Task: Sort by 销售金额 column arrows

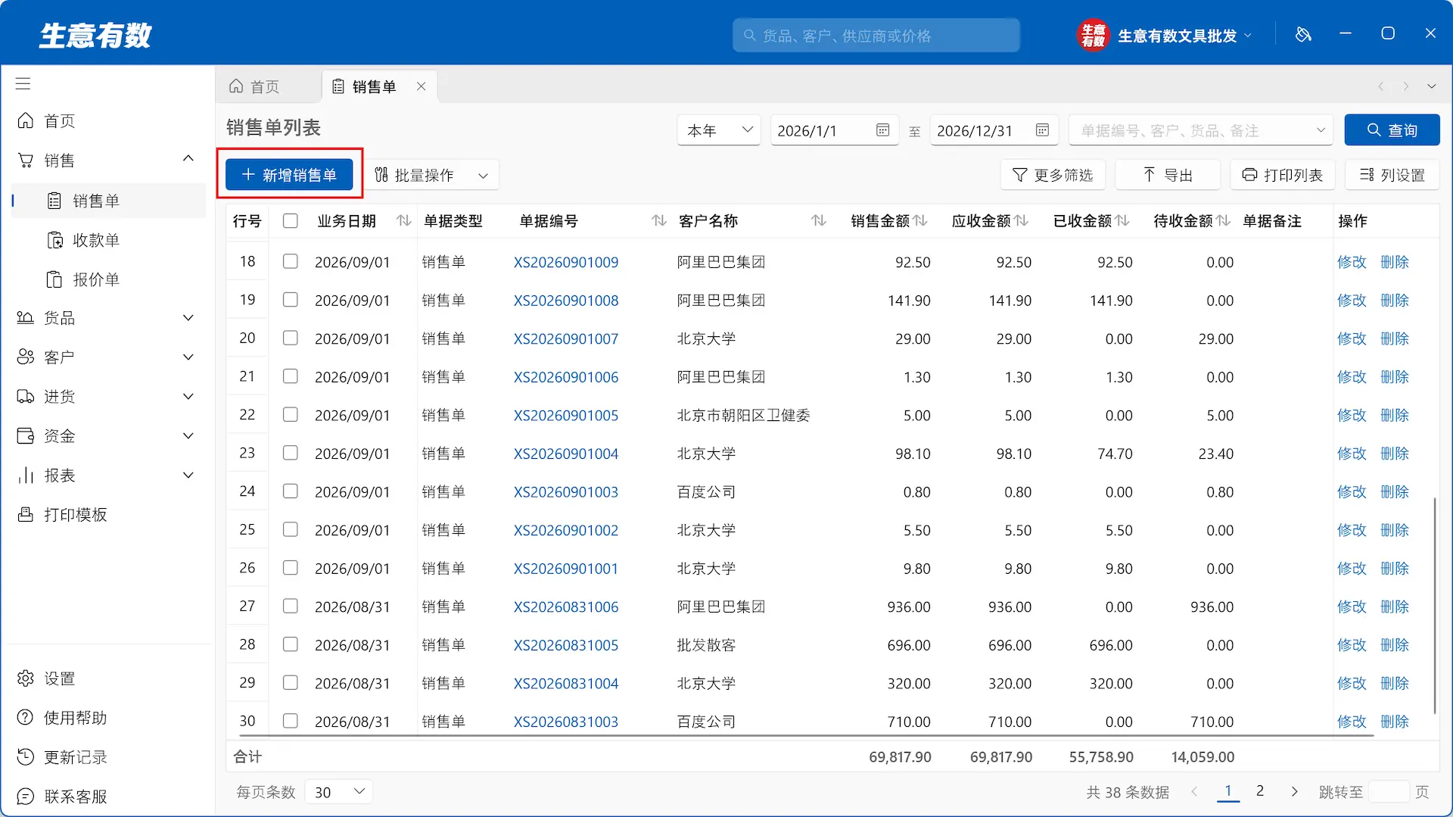Action: tap(921, 220)
